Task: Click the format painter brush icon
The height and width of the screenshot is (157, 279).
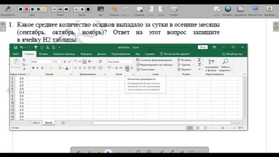Action: (24, 69)
